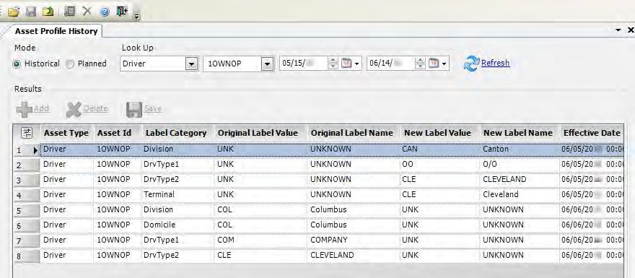Open the 1OWNOP asset ID dropdown
Screen dimensions: 635x278
(266, 64)
